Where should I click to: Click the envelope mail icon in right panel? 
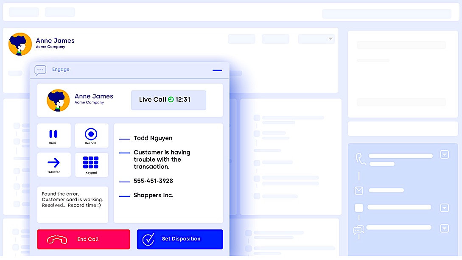tap(359, 190)
